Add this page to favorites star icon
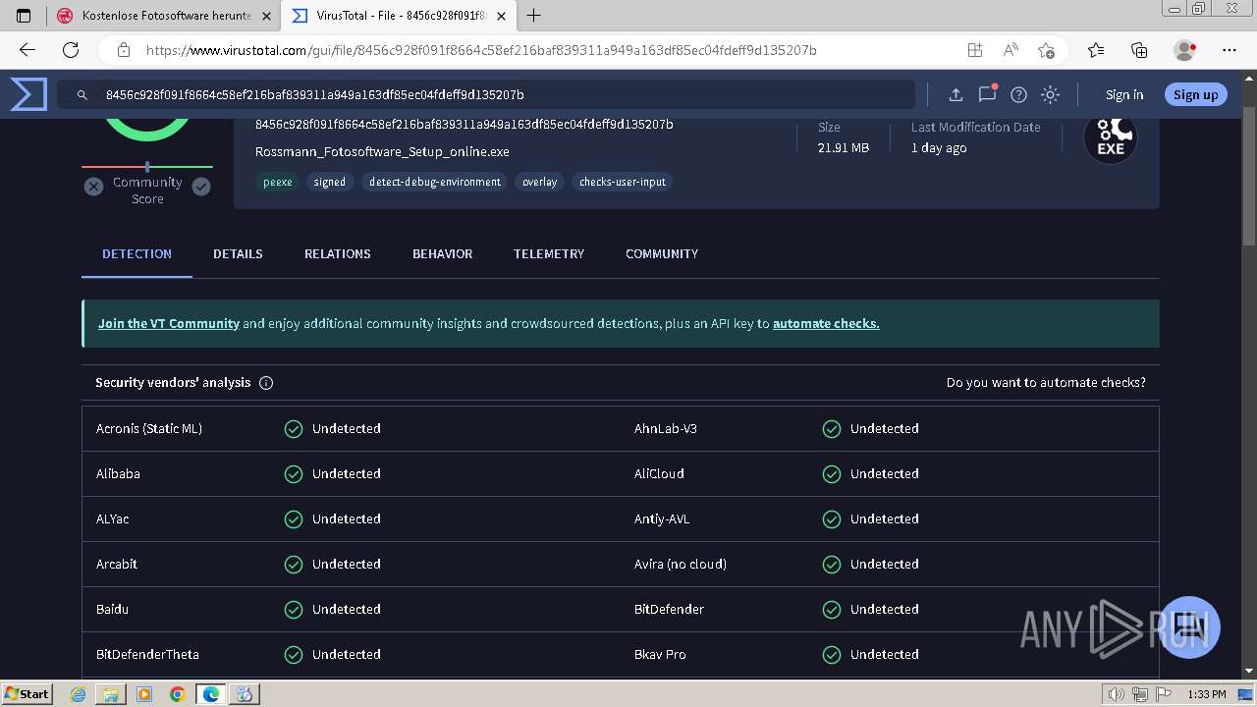Image resolution: width=1257 pixels, height=707 pixels. point(1046,50)
